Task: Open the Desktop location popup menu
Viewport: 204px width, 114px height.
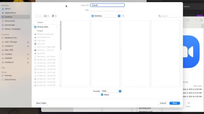Action: point(106,16)
